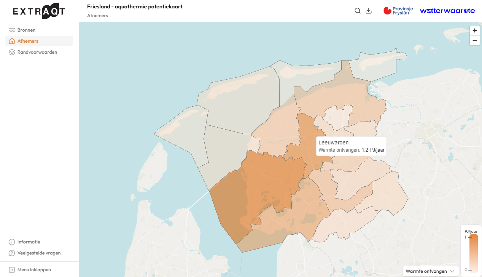Download the map data

[368, 11]
